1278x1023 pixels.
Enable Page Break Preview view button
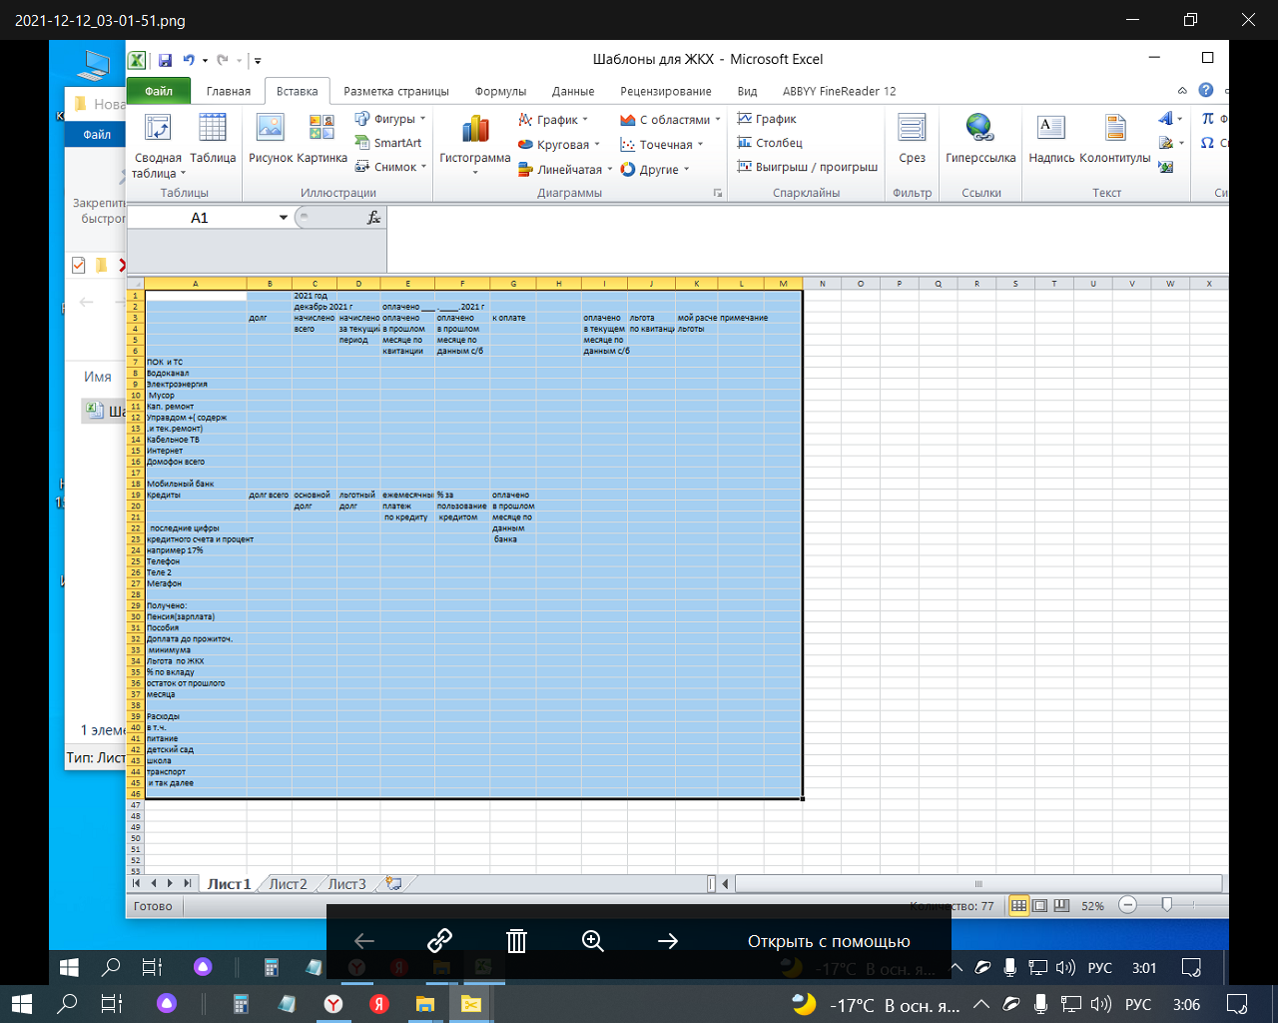(x=1060, y=906)
